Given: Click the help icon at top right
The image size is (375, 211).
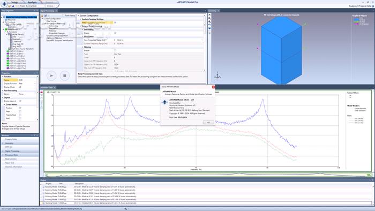Looking at the screenshot, I should pos(373,6).
